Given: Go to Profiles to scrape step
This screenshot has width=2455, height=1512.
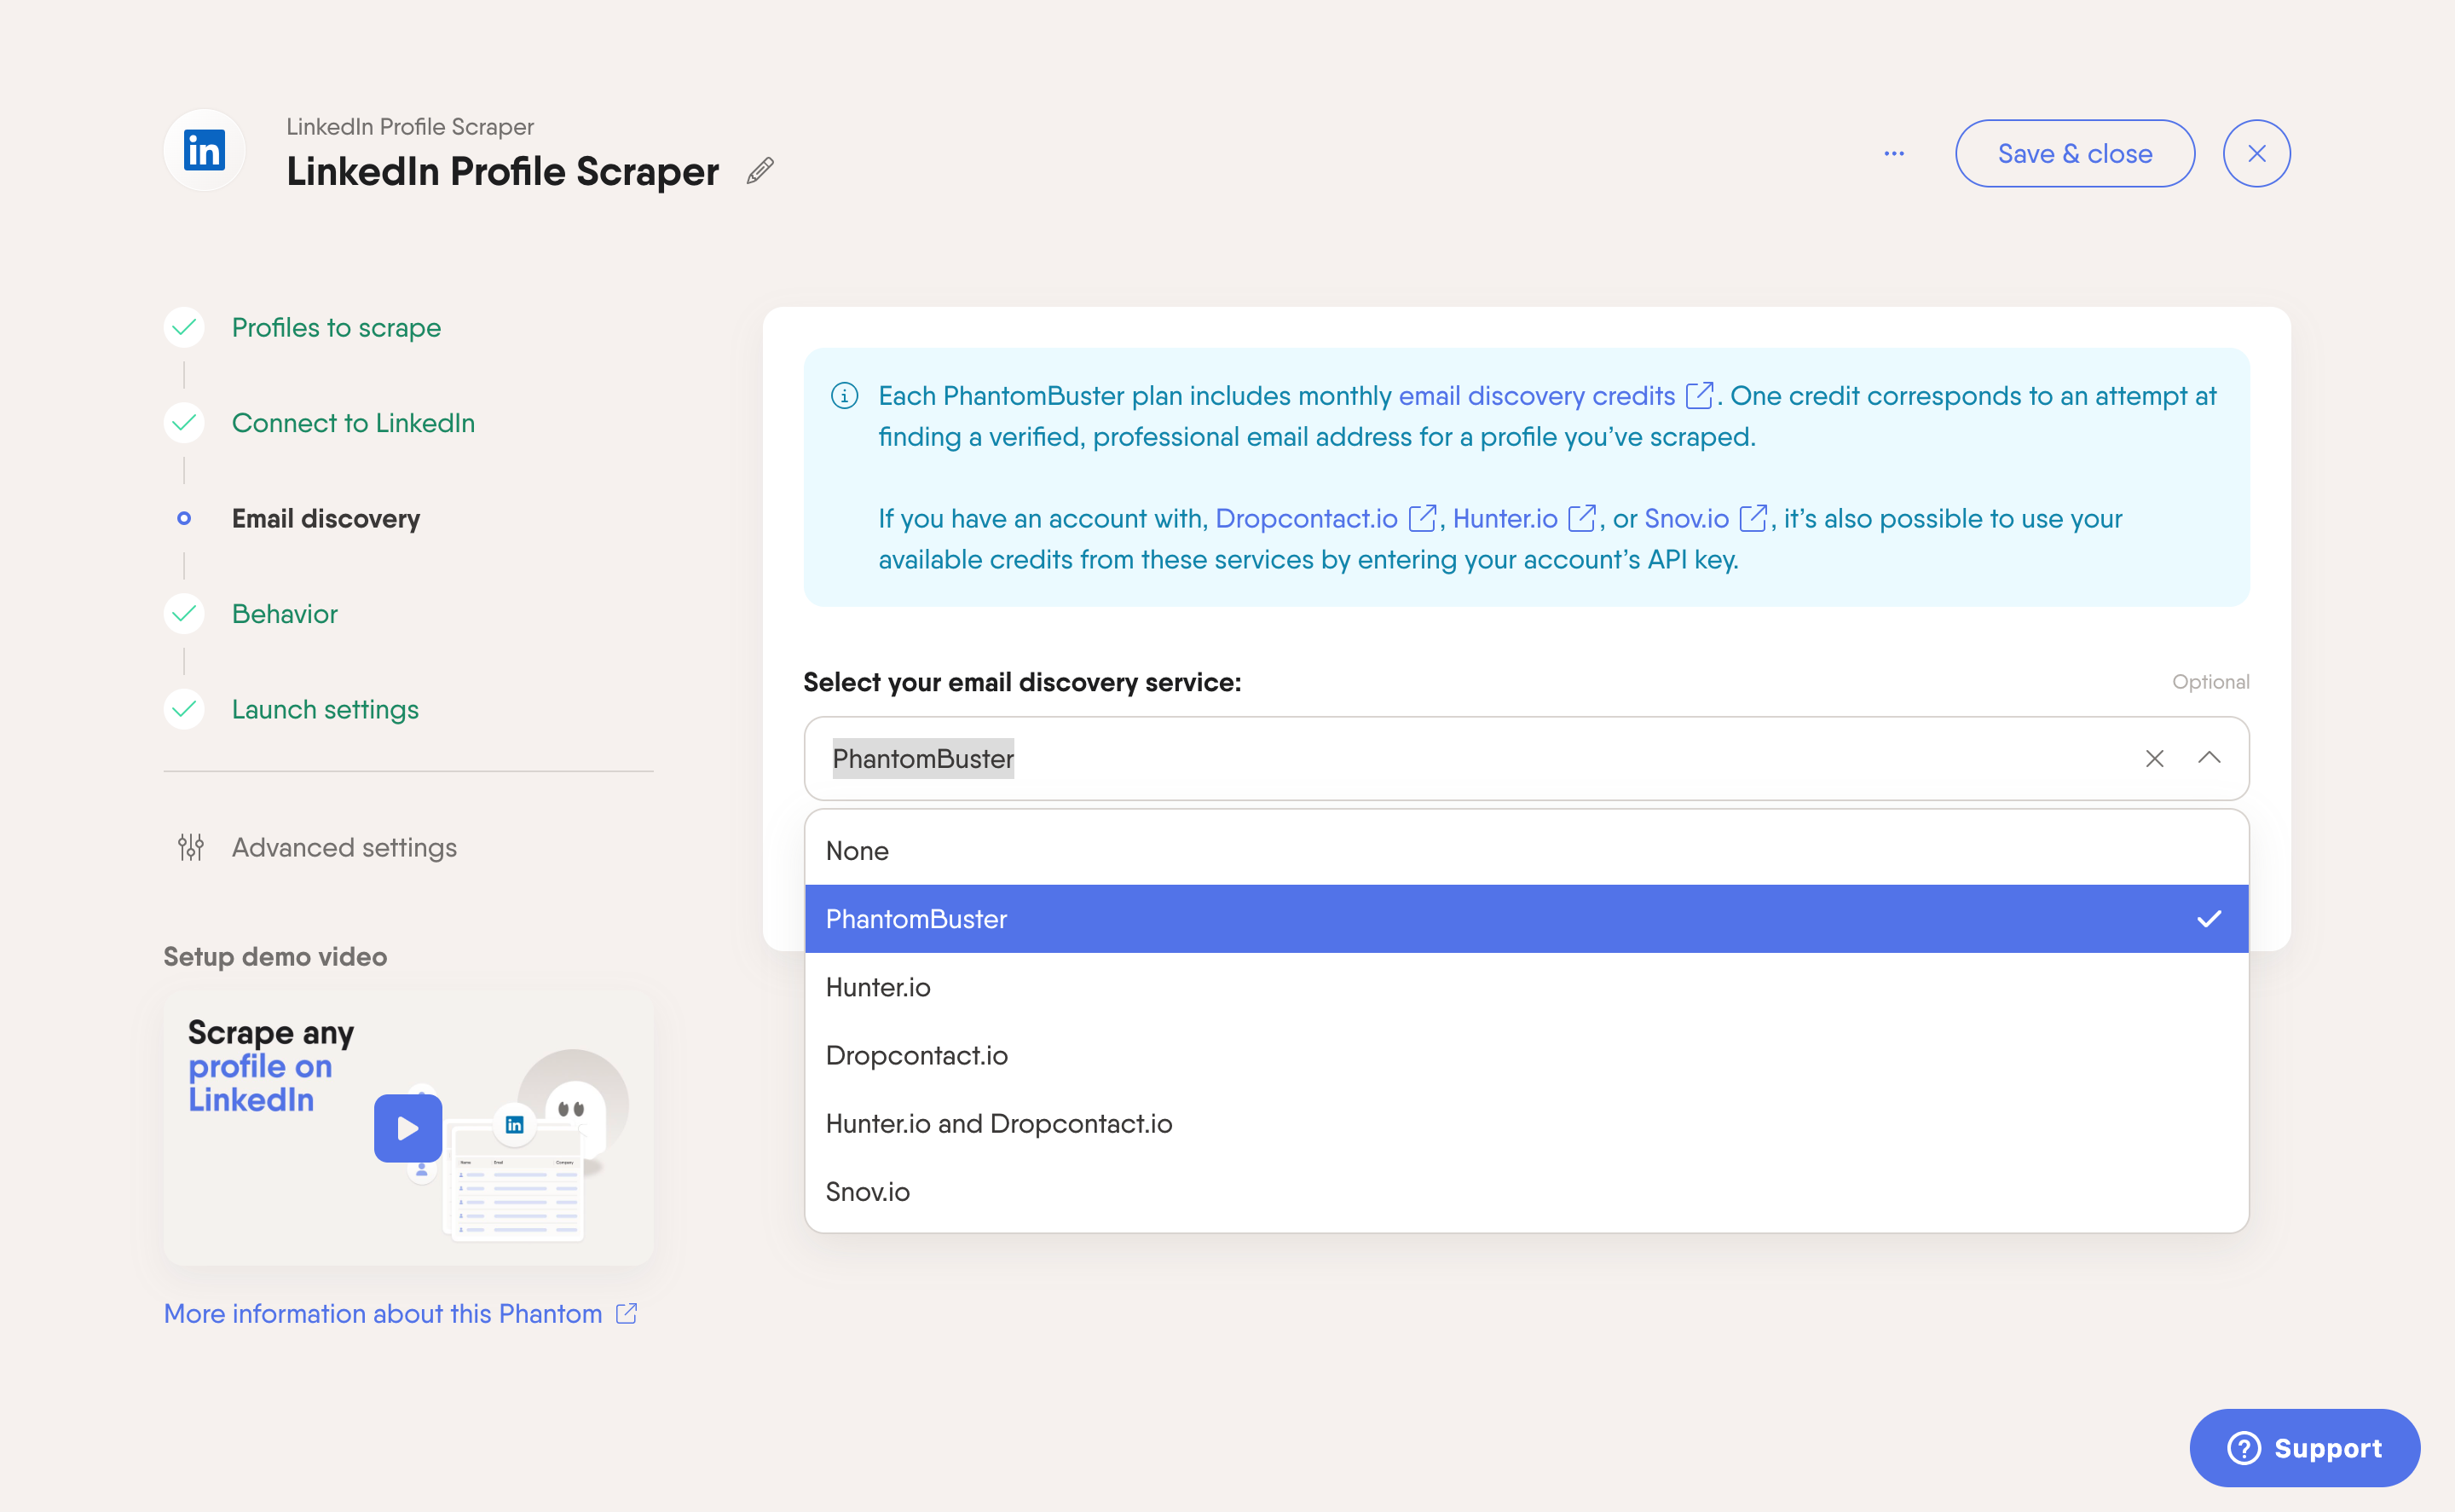Looking at the screenshot, I should pos(336,327).
